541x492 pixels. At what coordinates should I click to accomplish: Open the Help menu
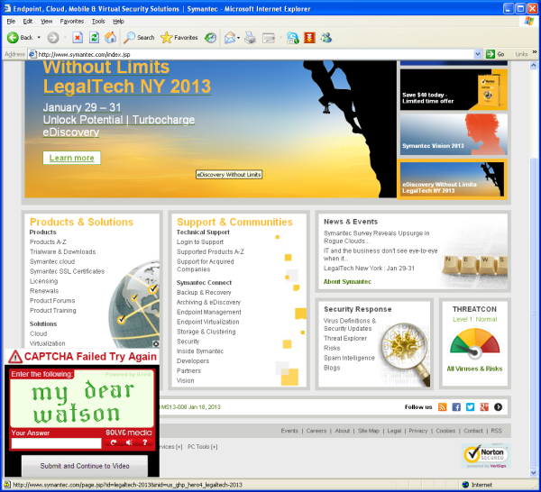pyautogui.click(x=118, y=22)
